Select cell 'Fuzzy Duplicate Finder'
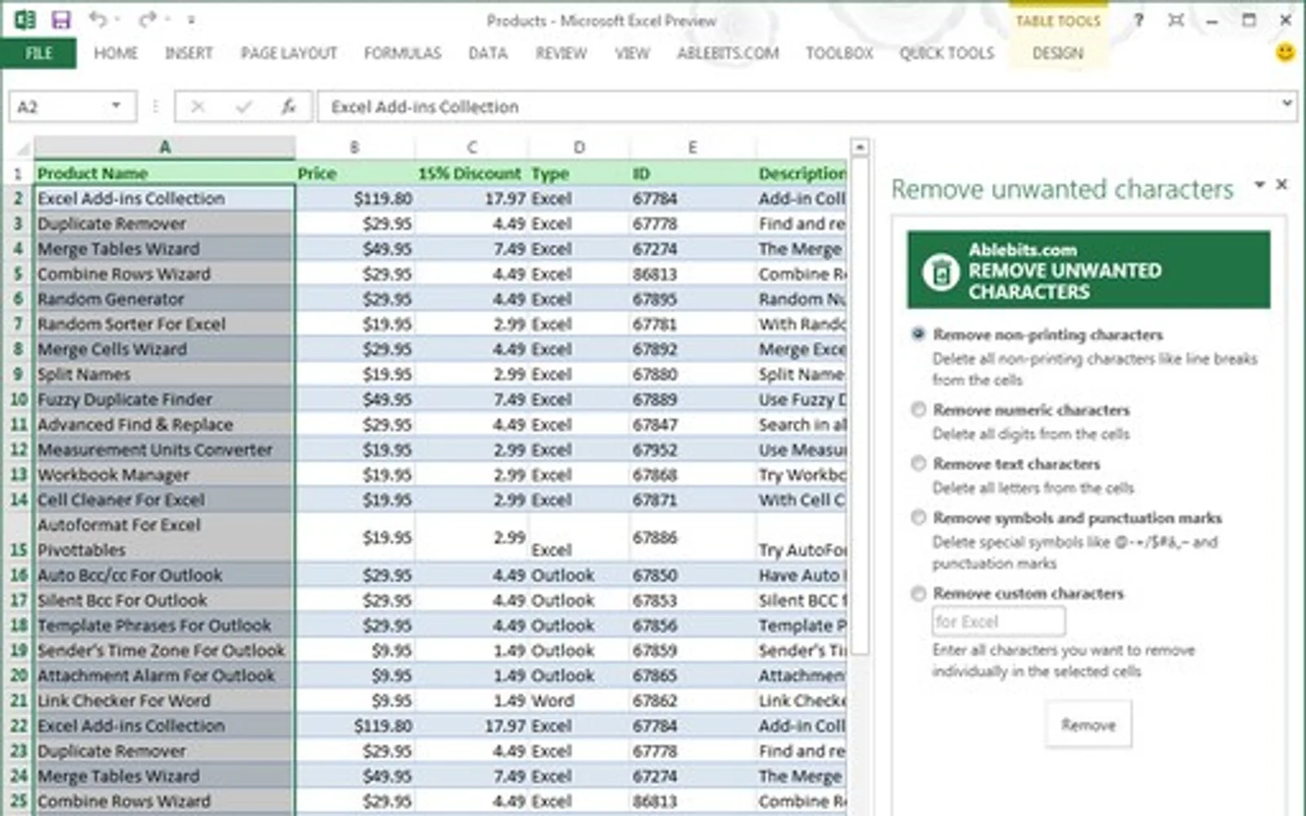 click(x=165, y=399)
